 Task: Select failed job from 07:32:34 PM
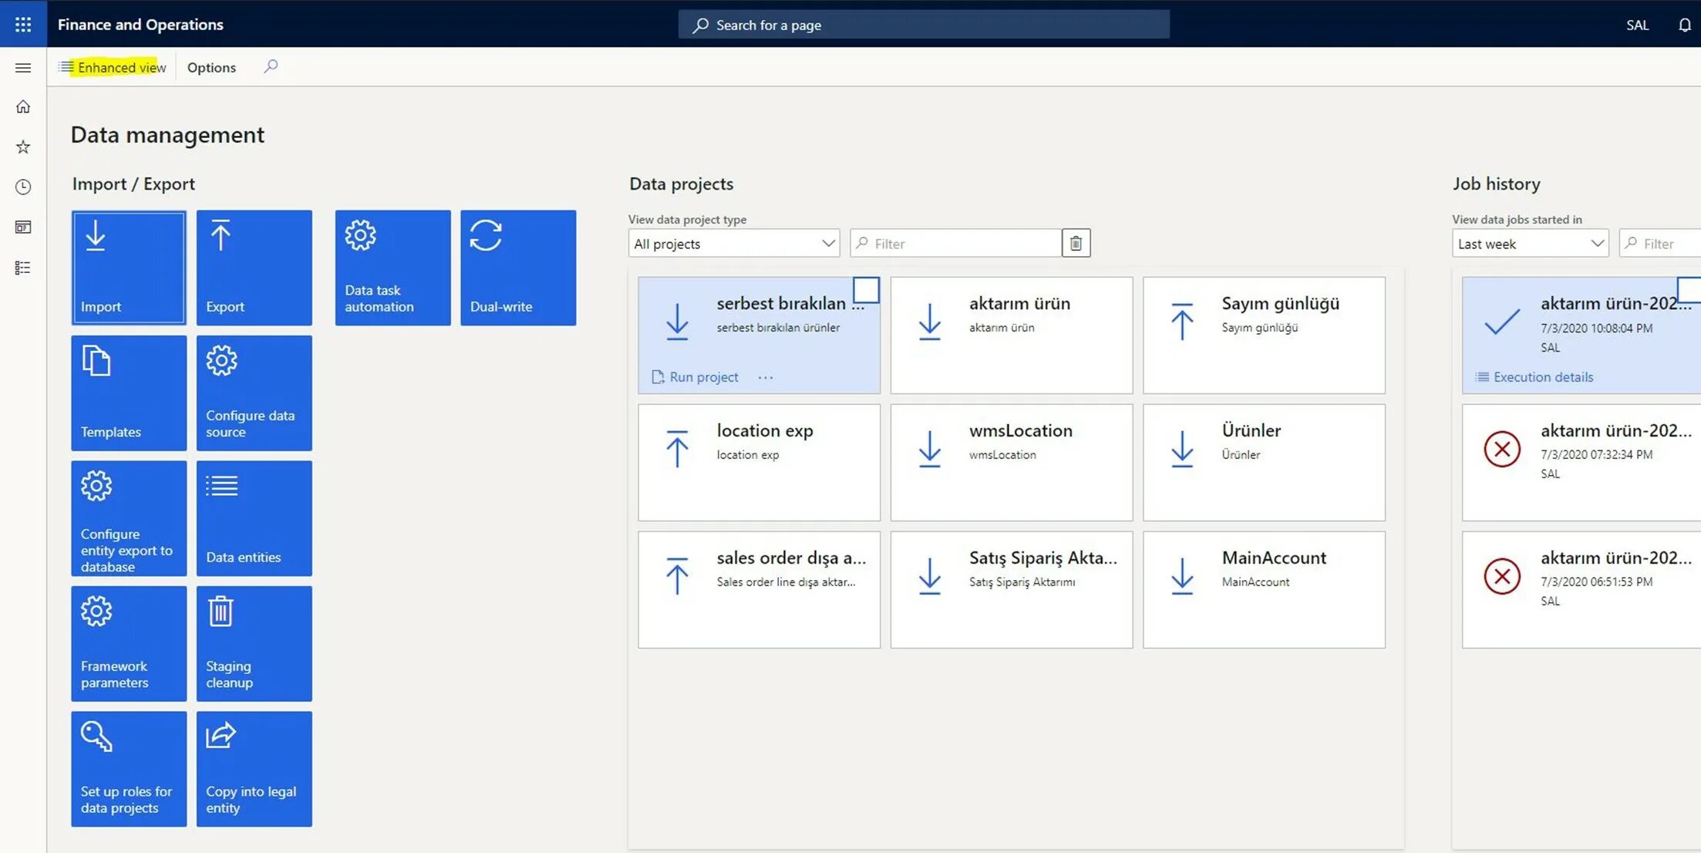[x=1581, y=463]
